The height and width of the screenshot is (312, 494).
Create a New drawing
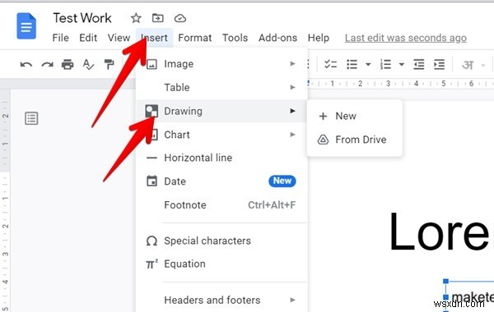point(355,116)
